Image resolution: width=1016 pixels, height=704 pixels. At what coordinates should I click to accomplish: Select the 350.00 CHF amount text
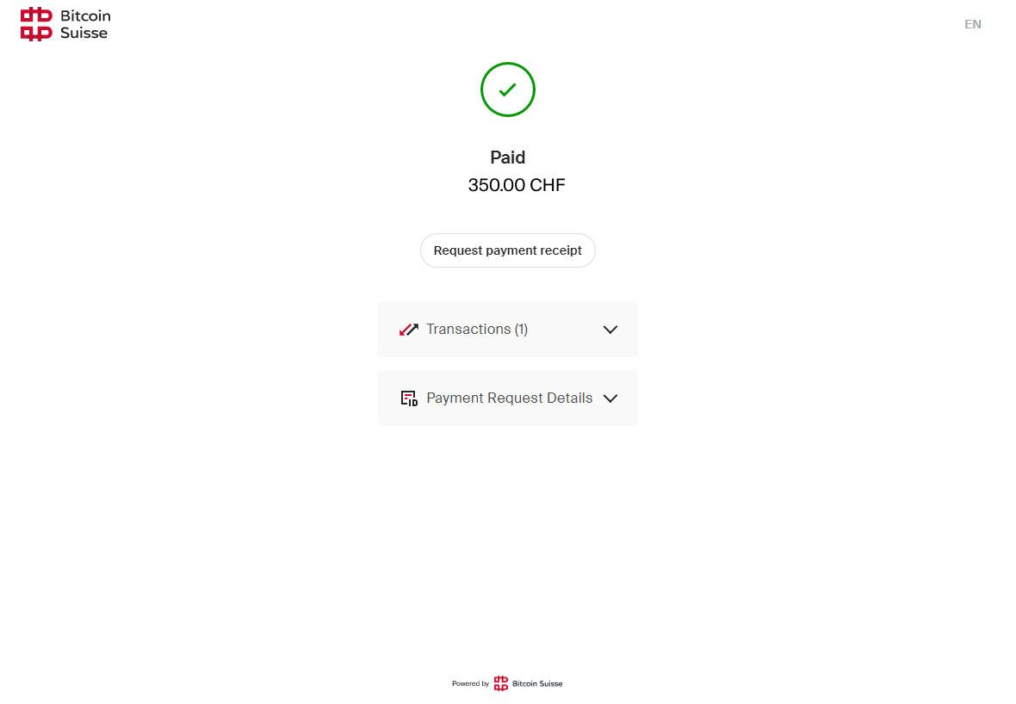pos(516,184)
